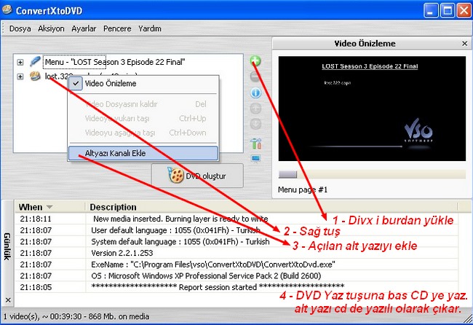Image resolution: width=473 pixels, height=325 pixels.
Task: Click the DVD oluştur button
Action: pos(197,176)
